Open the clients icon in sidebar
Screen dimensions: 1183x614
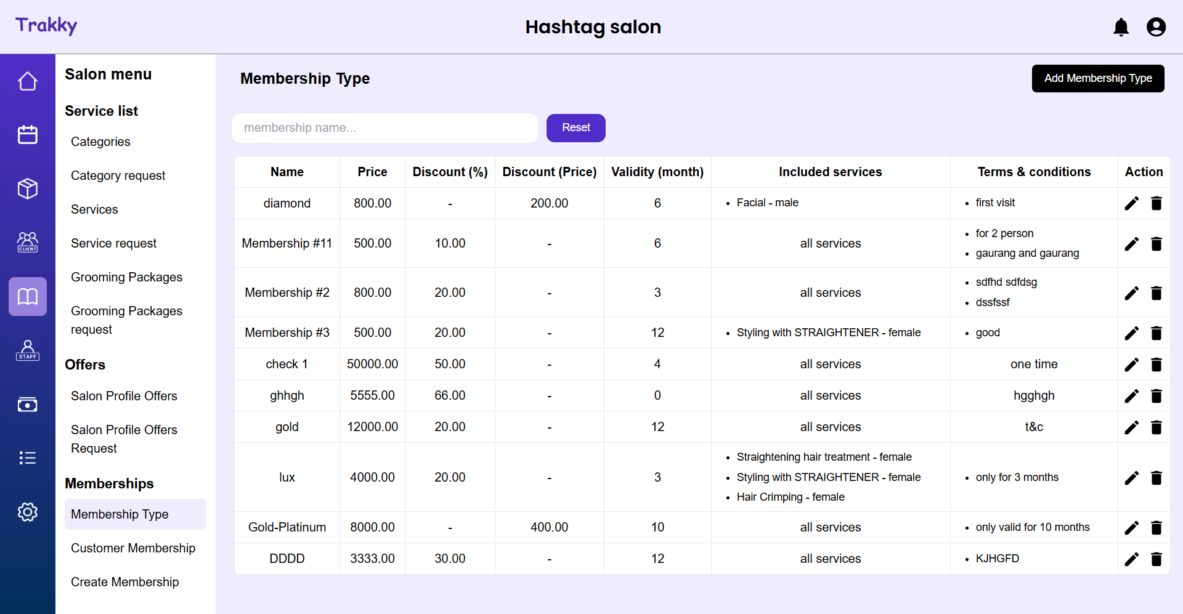coord(28,241)
